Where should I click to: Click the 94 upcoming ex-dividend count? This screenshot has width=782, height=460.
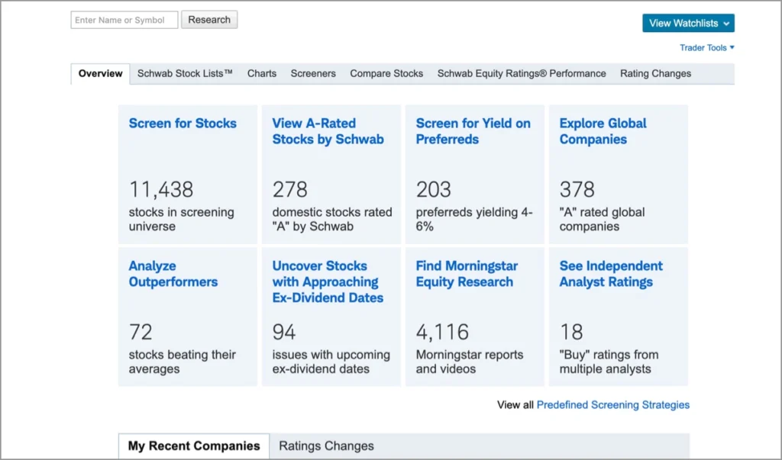[x=284, y=332]
